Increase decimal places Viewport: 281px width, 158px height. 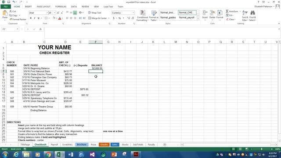pos(129,18)
